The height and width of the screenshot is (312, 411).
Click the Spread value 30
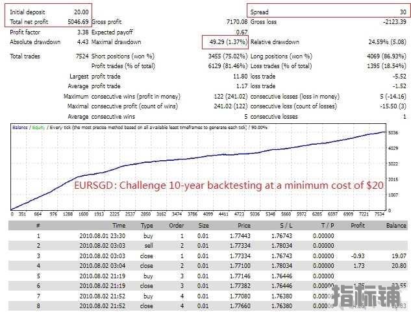(403, 12)
